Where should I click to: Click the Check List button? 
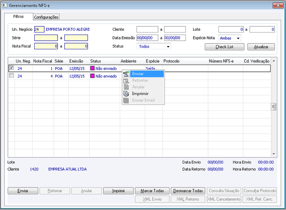click(x=225, y=47)
